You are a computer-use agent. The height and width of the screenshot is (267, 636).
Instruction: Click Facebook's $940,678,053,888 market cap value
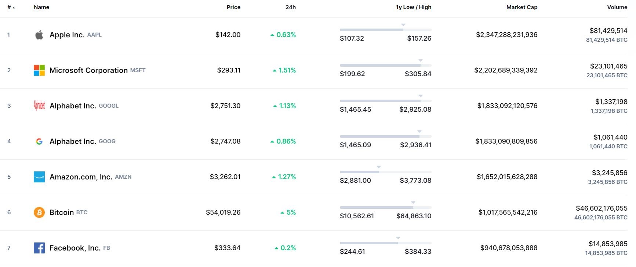pyautogui.click(x=509, y=248)
